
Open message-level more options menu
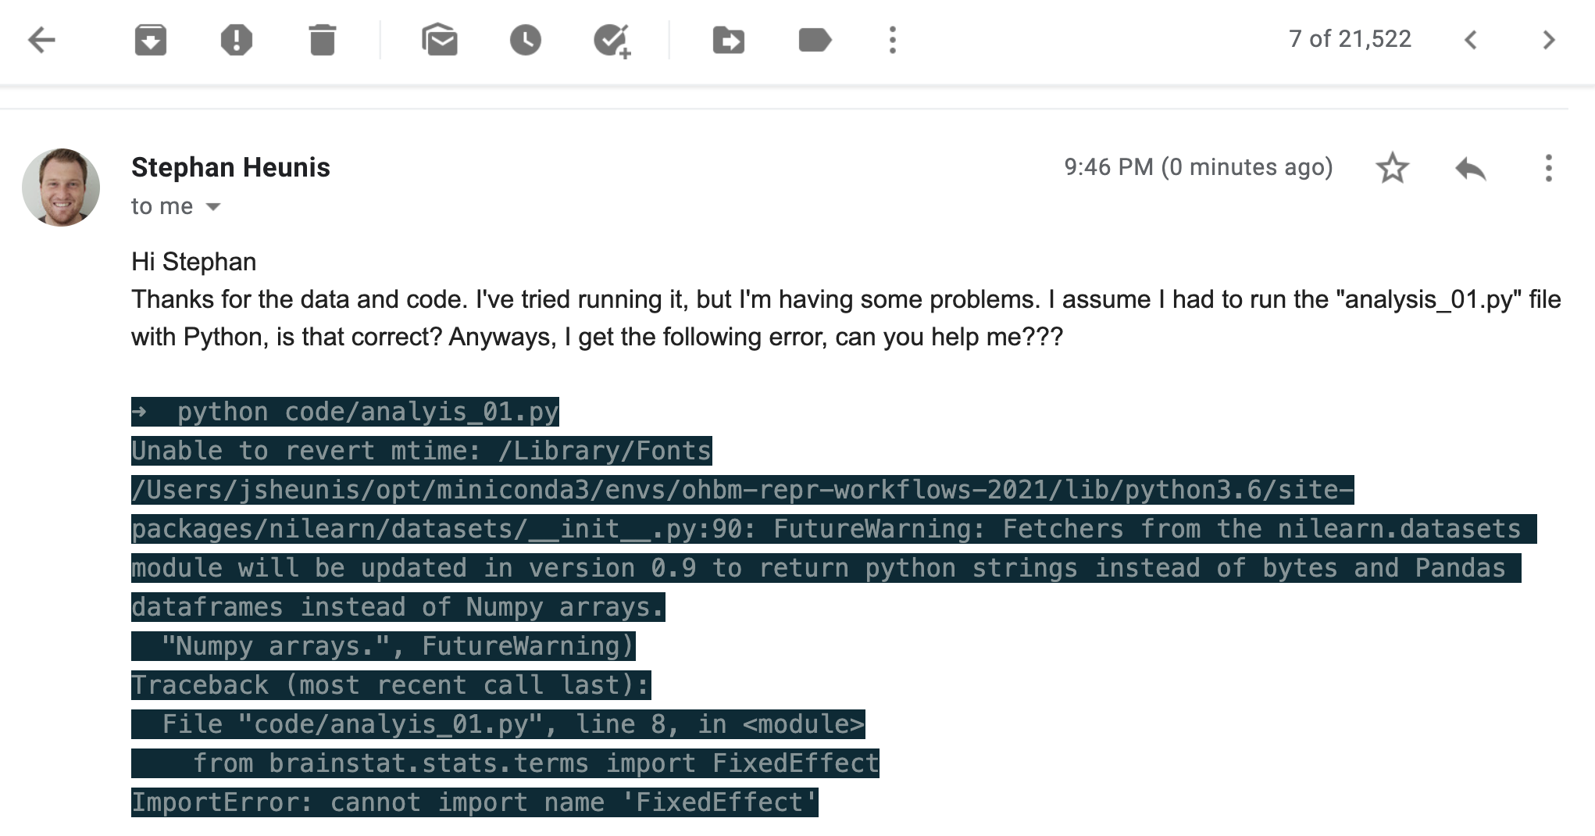tap(1548, 168)
